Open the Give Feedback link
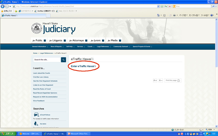This screenshot has height=136, width=218. pyautogui.click(x=39, y=101)
